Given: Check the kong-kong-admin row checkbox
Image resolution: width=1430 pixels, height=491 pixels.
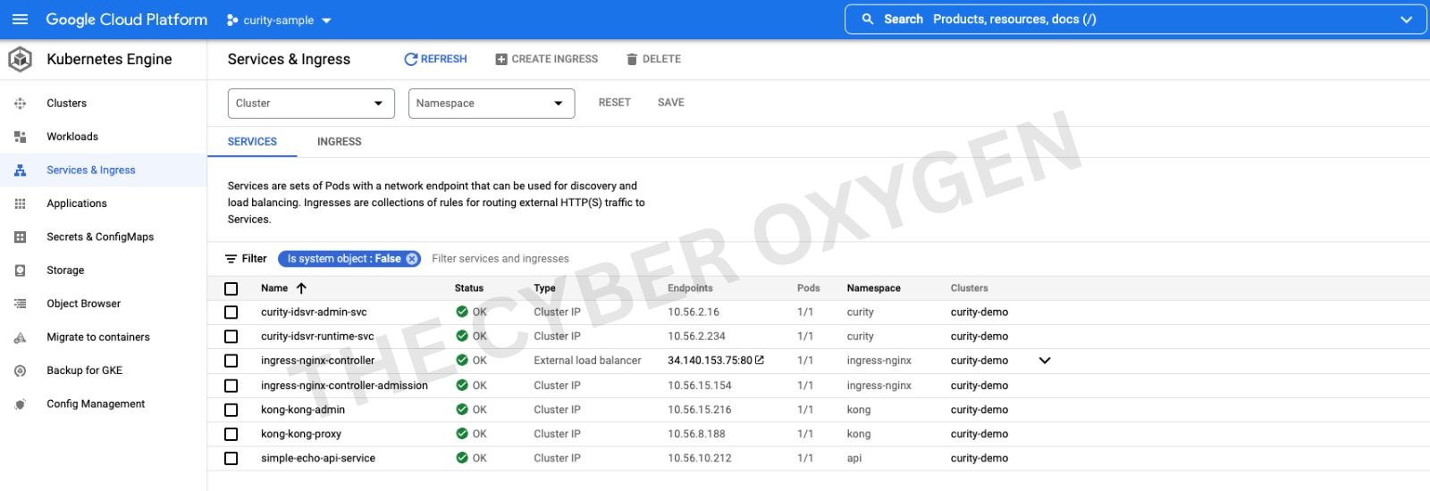Looking at the screenshot, I should [231, 410].
